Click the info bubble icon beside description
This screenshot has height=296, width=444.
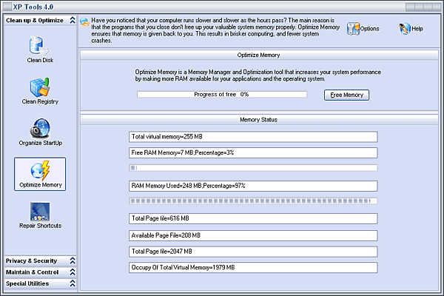point(84,22)
